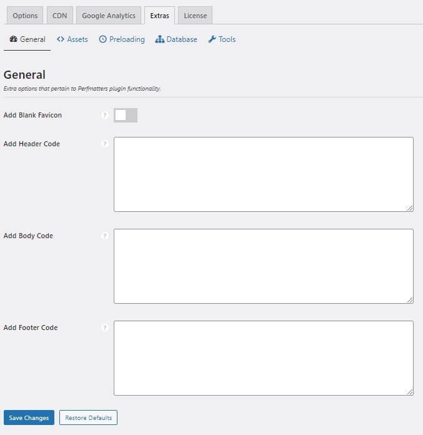Select the General sub-section label
Viewport: 423px width, 435px height.
(x=32, y=39)
